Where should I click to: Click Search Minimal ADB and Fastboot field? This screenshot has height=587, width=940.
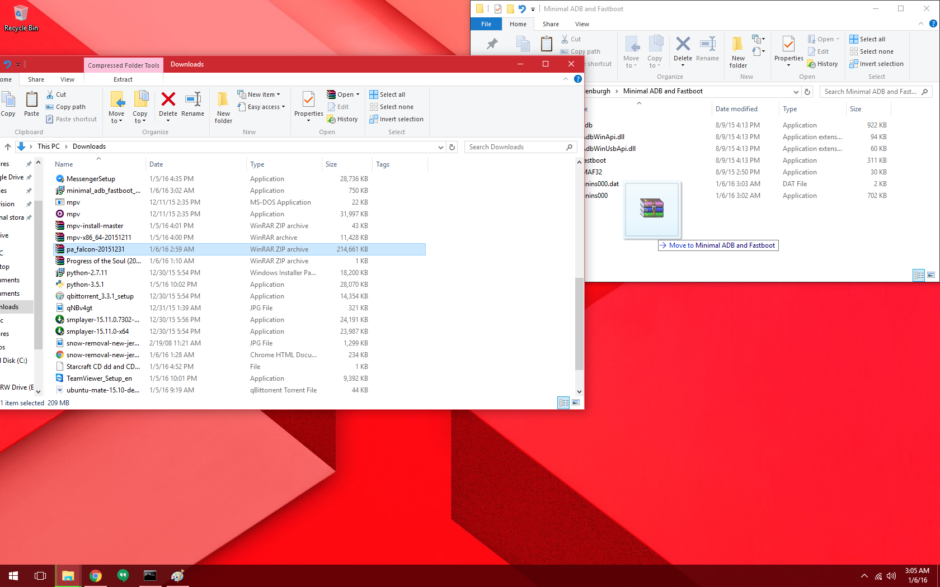876,92
